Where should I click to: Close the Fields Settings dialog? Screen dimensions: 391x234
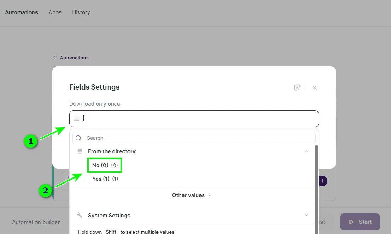click(315, 87)
